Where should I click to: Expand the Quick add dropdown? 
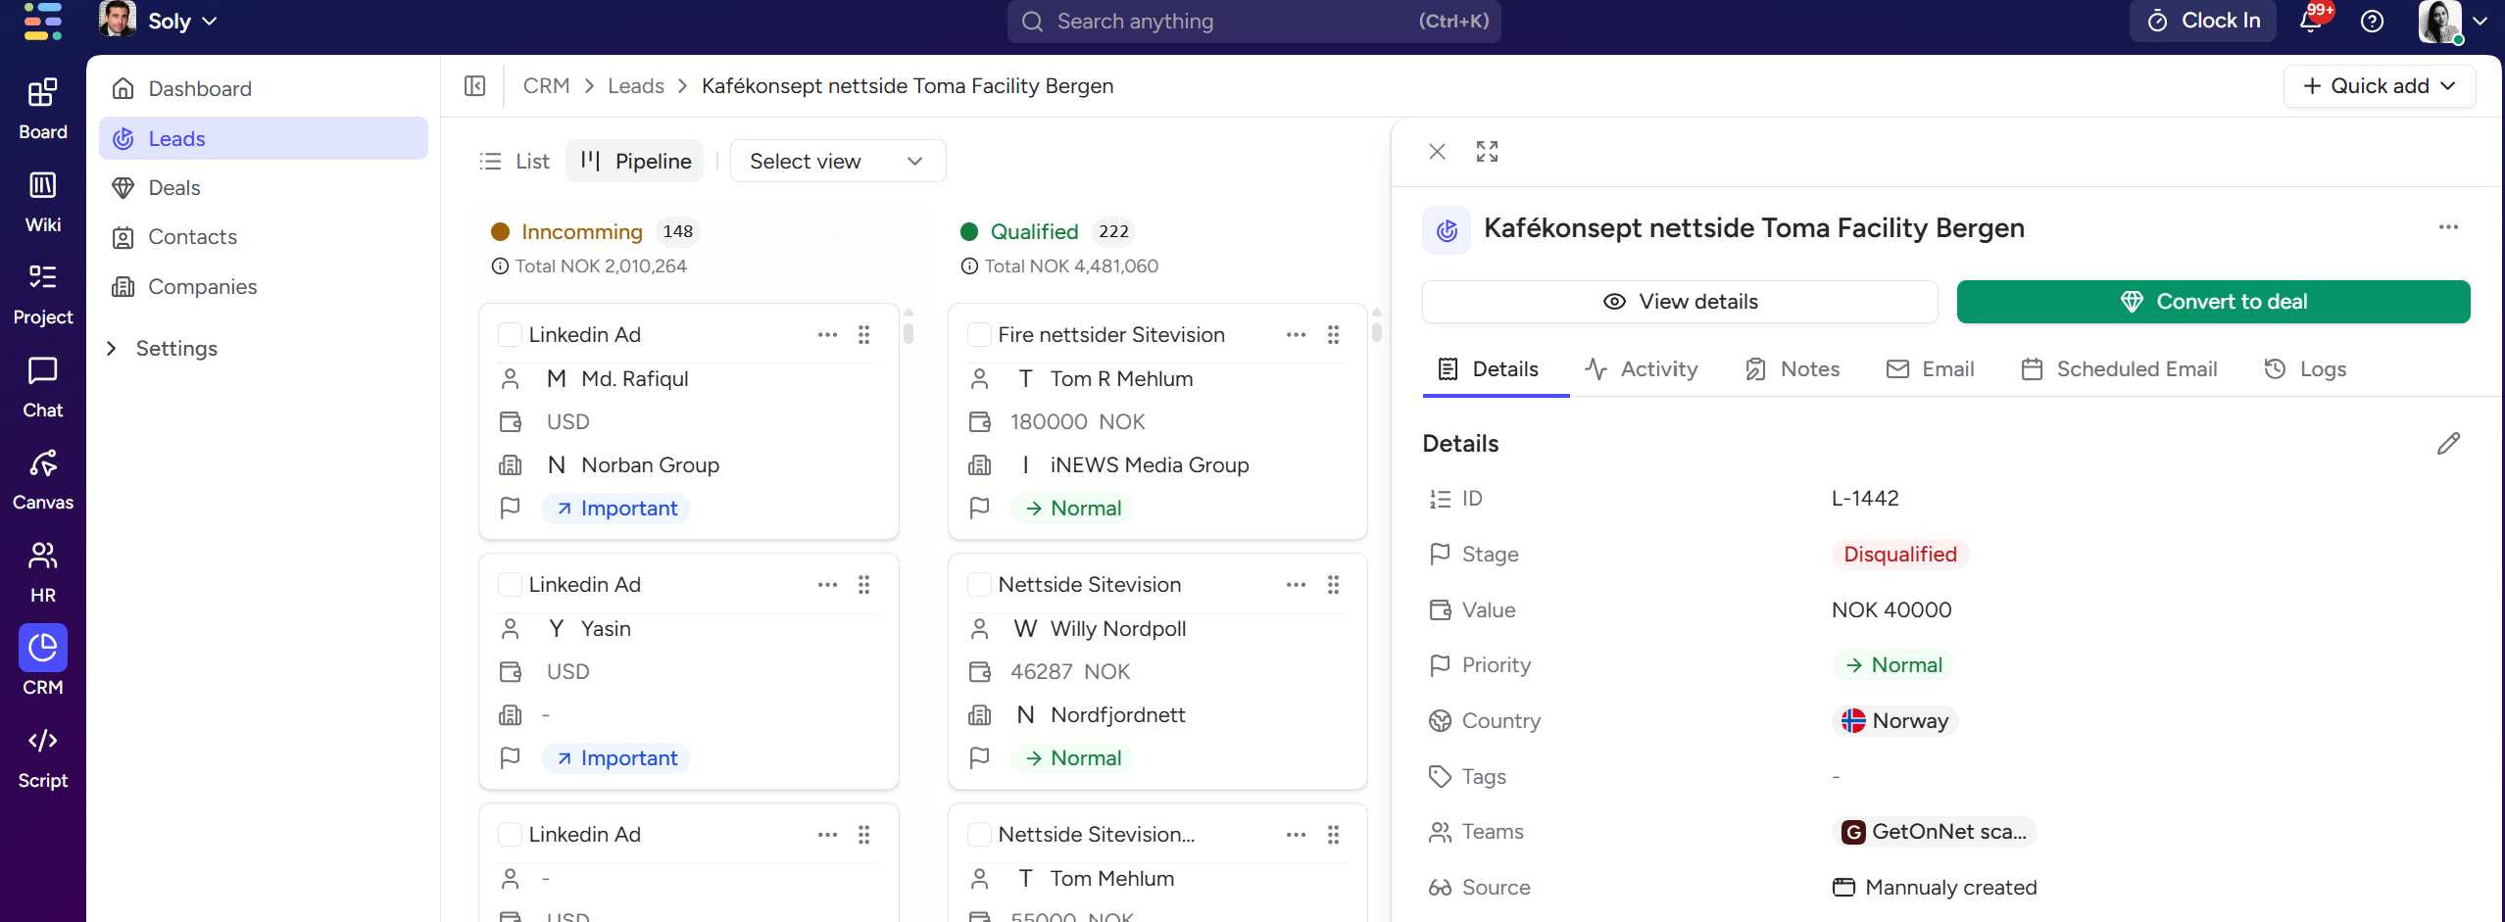(2379, 86)
